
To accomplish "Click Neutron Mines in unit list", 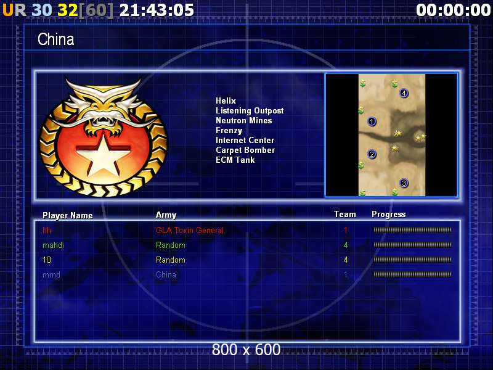I will pyautogui.click(x=243, y=120).
